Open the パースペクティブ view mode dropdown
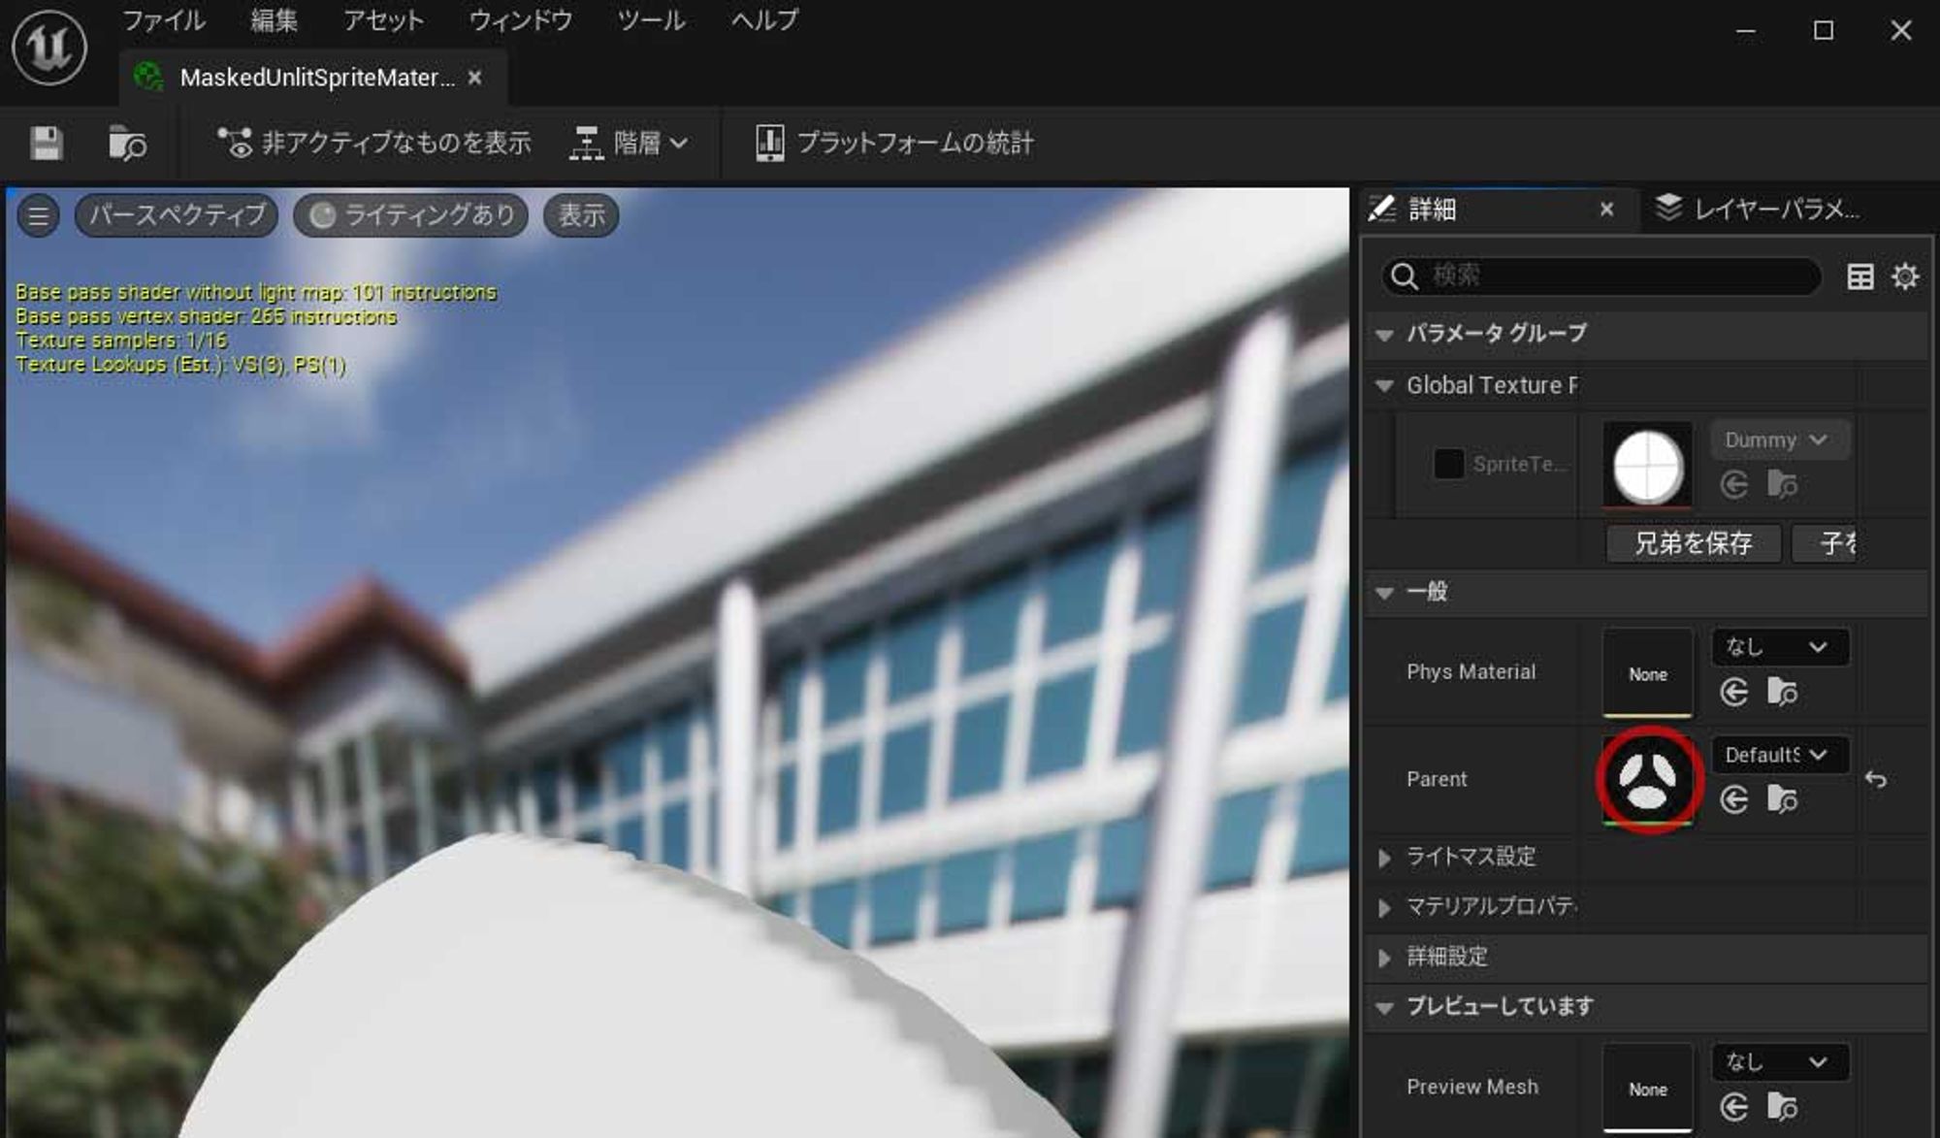This screenshot has height=1138, width=1940. (177, 215)
